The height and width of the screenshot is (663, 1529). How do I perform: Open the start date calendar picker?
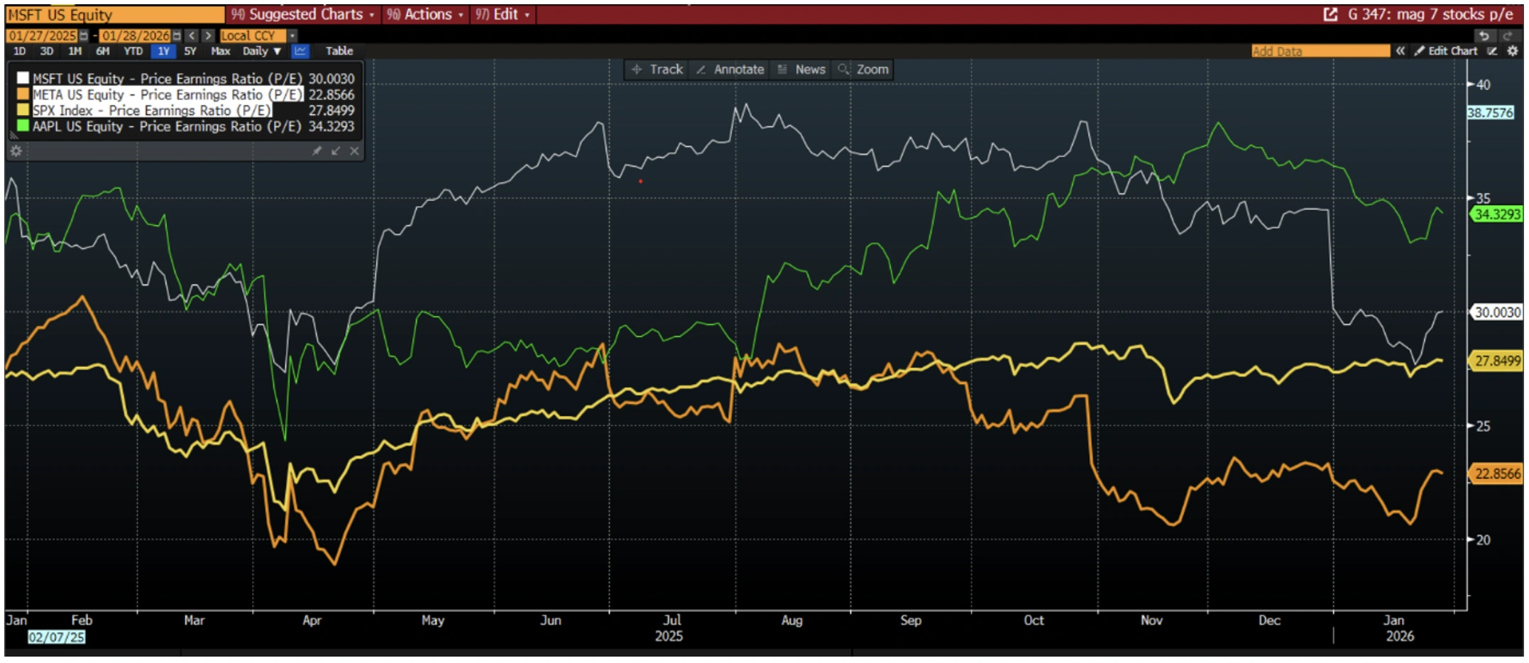(84, 35)
